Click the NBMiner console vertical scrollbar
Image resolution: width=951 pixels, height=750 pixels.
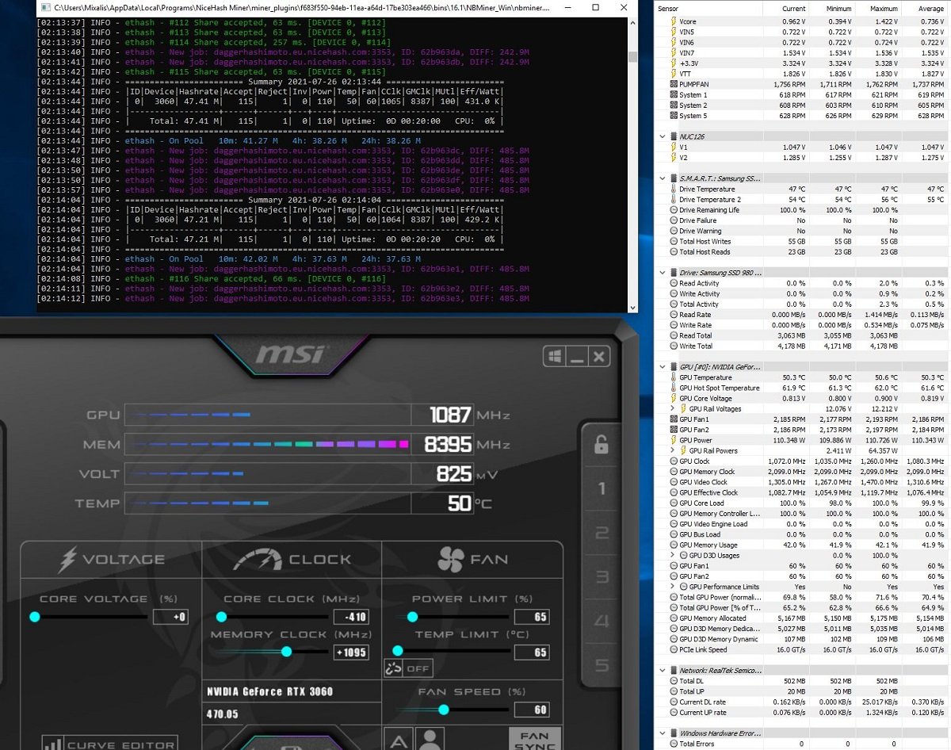(632, 164)
